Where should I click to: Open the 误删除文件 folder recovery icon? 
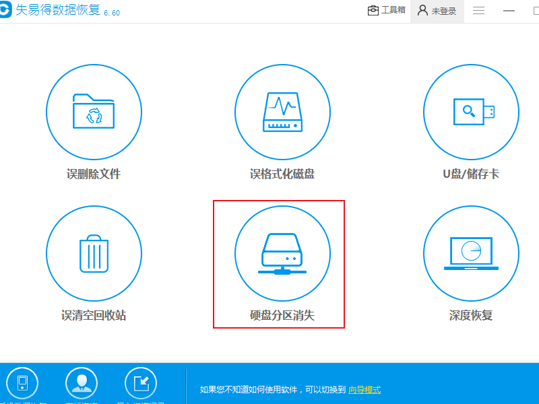coord(94,112)
